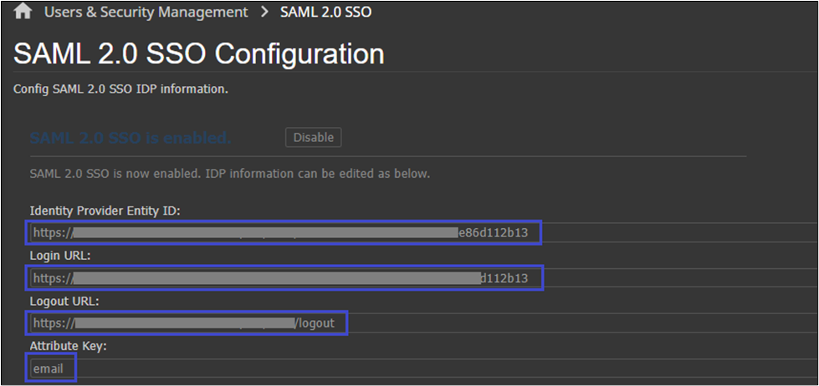The height and width of the screenshot is (386, 819).
Task: Edit the Attribute Key email field
Action: tap(50, 368)
